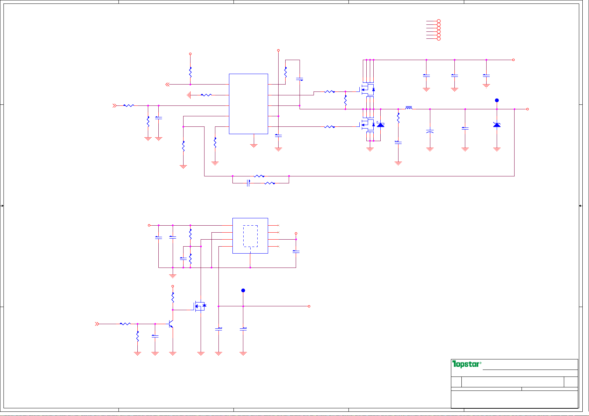Select the pull-up resistor above the NPN transistor
Image resolution: width=589 pixels, height=416 pixels.
pos(173,298)
